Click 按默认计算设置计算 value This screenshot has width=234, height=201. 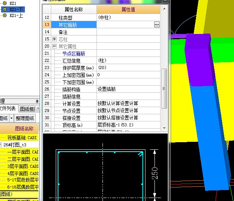[x=128, y=103]
